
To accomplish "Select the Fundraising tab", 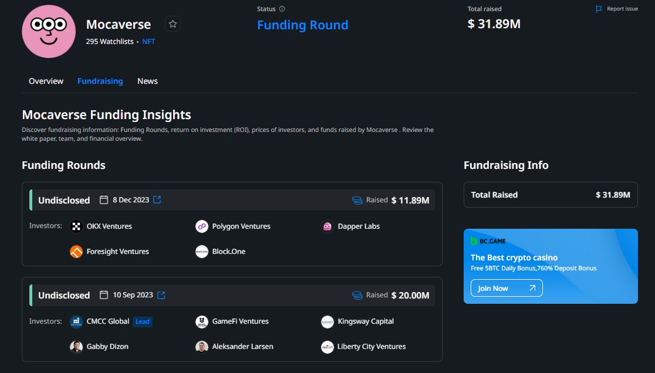I will 100,81.
